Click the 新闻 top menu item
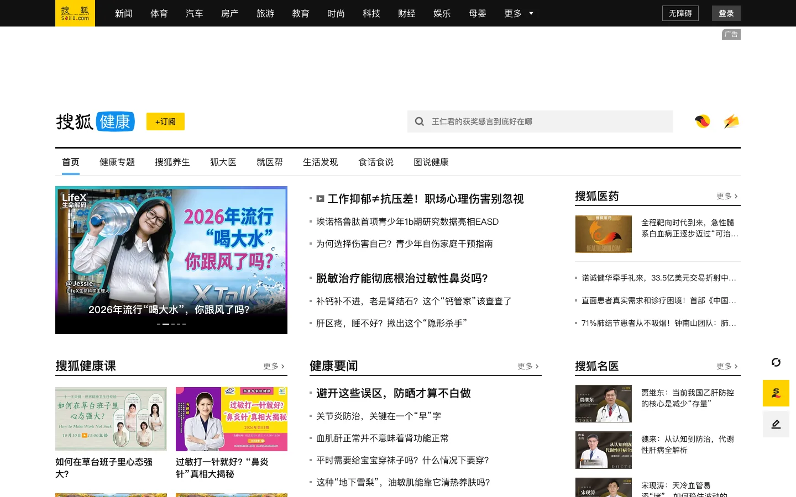This screenshot has height=497, width=796. pos(124,13)
